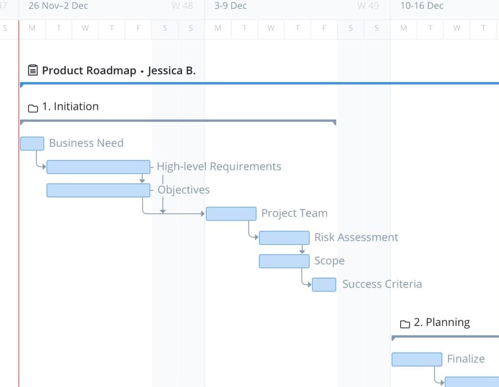Click the 26 Nov–2 Dec week header
Viewport: 499px width, 387px height.
58,6
